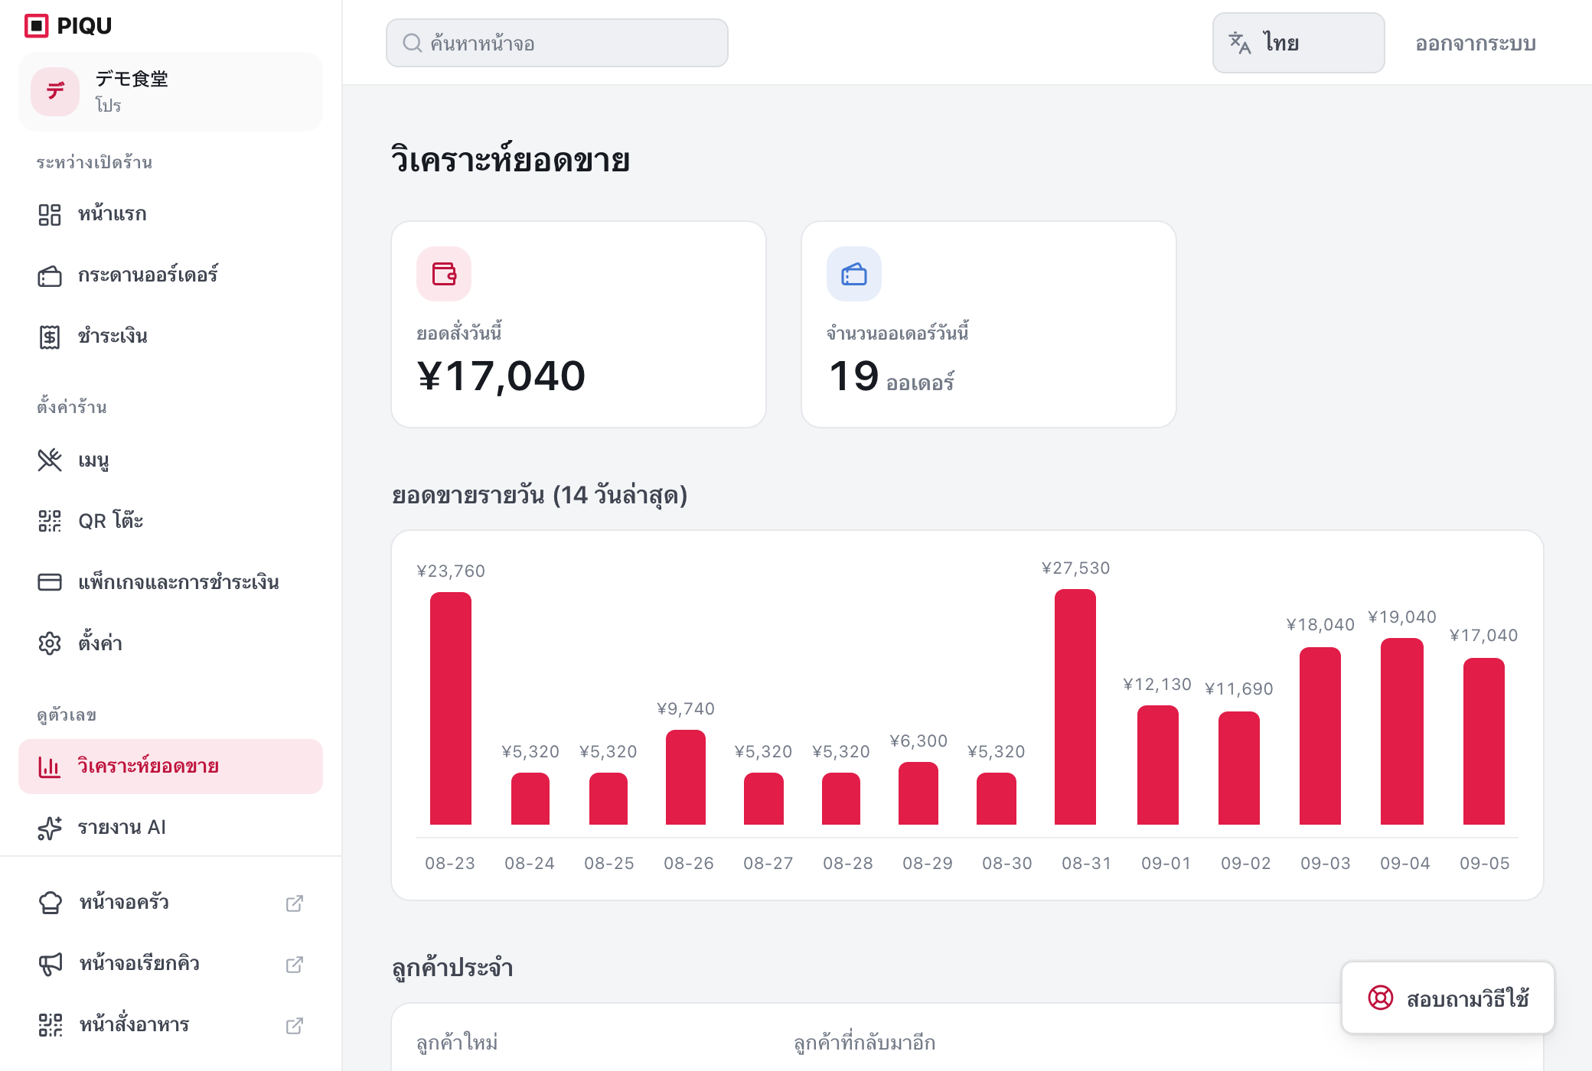Click ลูกค้าใหม่ label

click(458, 1043)
